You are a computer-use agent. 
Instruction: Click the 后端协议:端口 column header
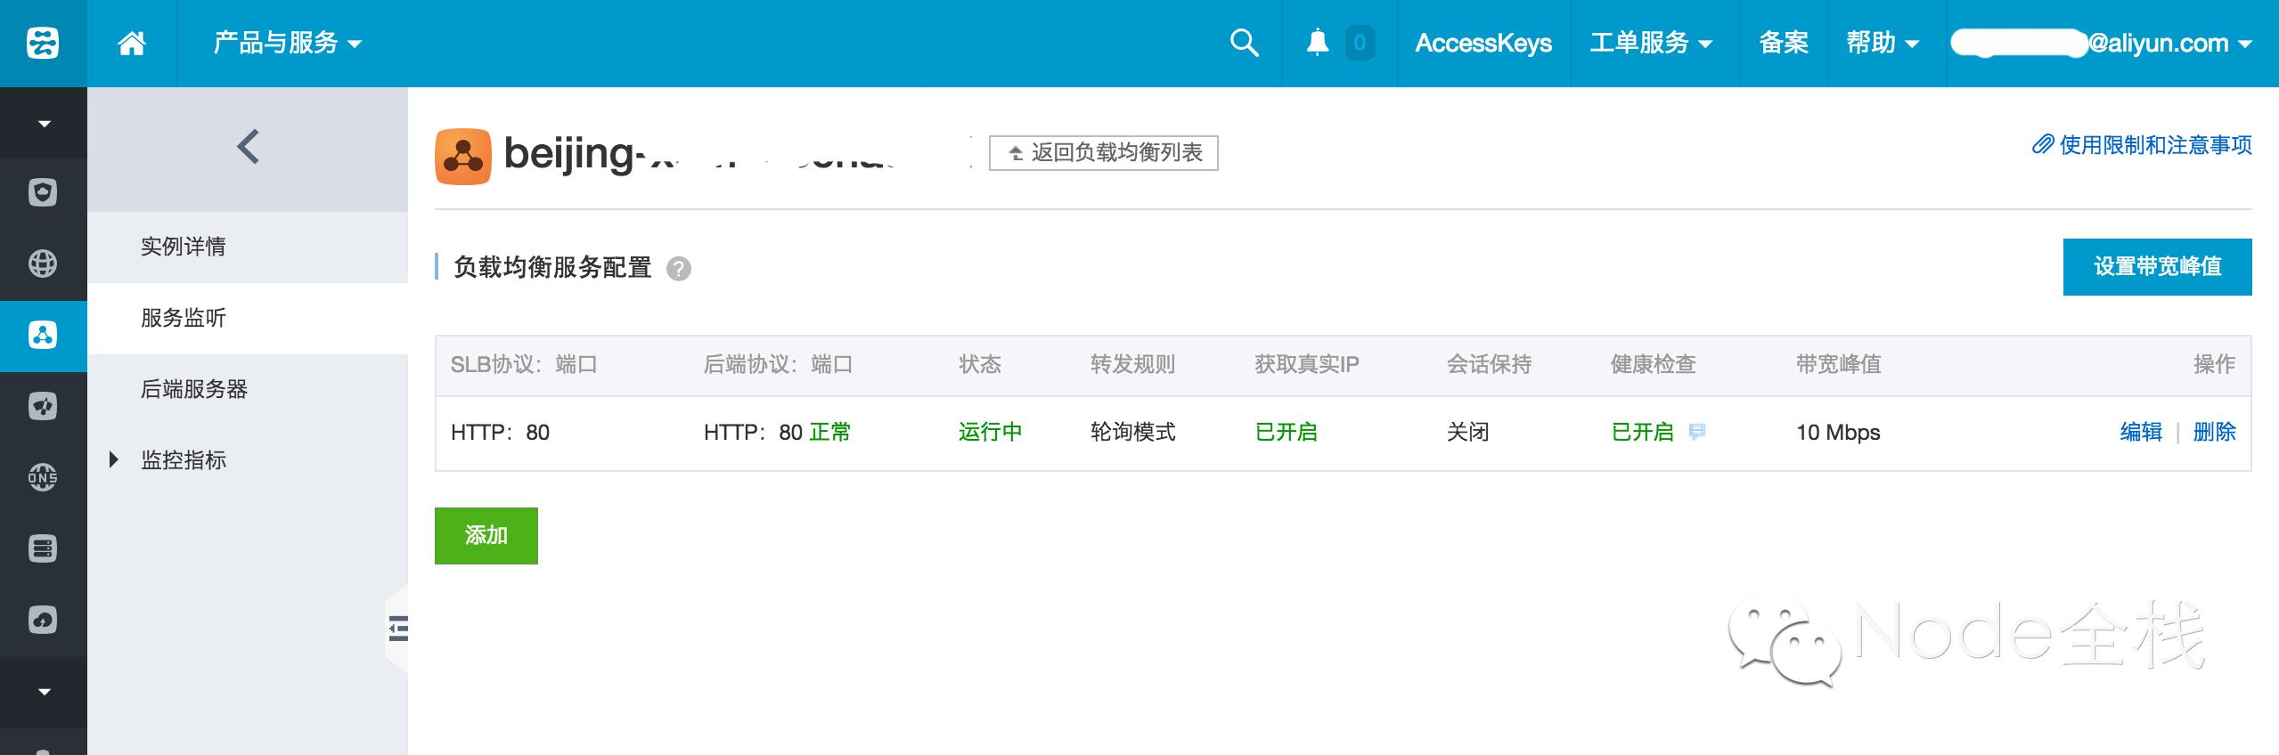click(x=778, y=364)
